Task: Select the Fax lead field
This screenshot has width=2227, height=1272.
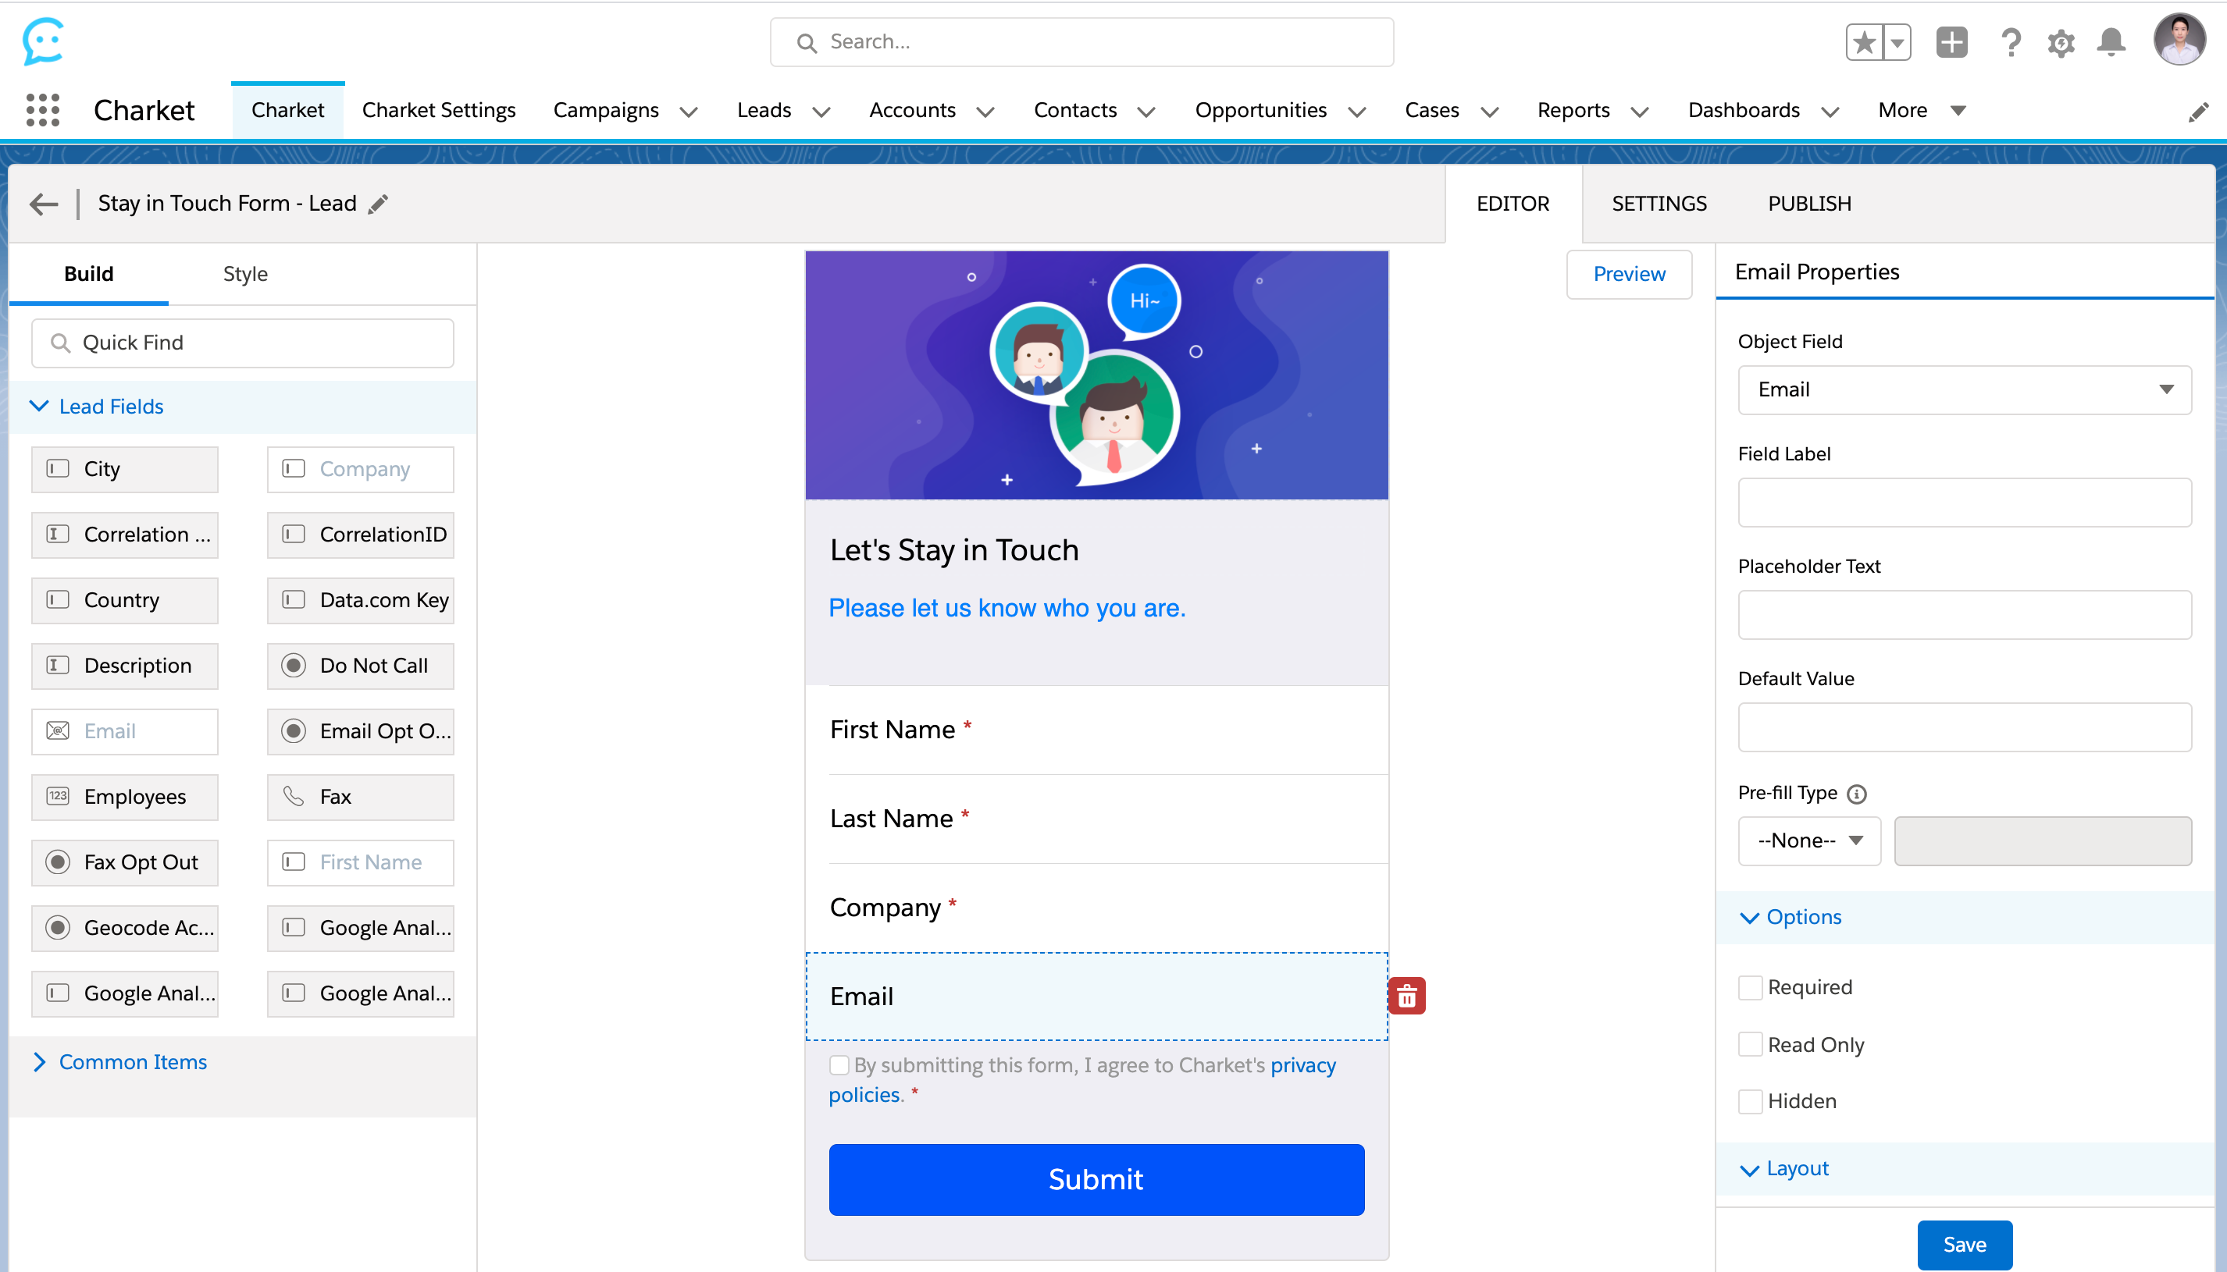Action: pos(360,797)
